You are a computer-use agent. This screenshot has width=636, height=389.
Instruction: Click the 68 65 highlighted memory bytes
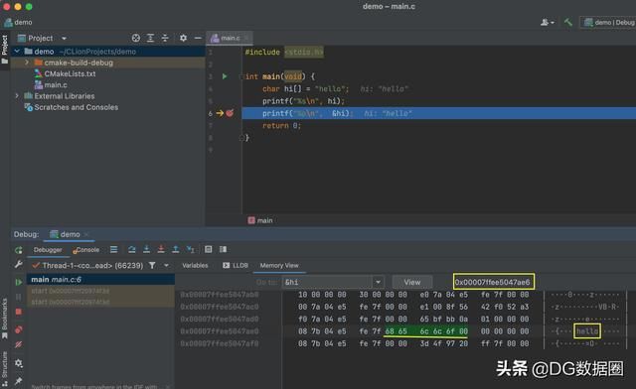click(x=396, y=331)
